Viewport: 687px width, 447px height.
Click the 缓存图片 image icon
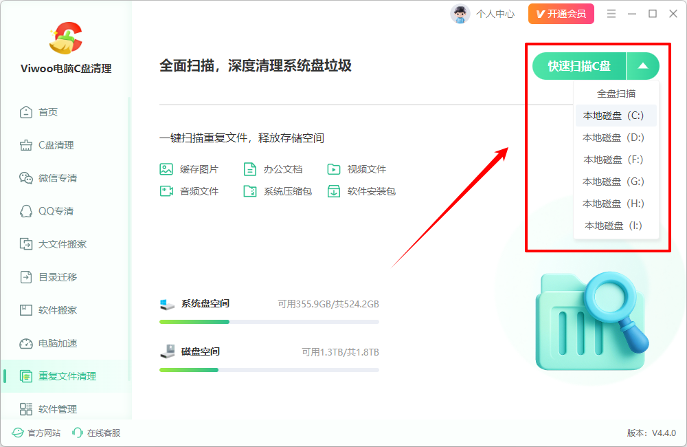(x=166, y=169)
